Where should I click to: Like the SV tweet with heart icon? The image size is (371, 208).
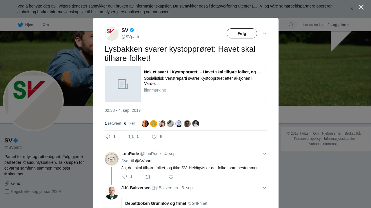click(154, 137)
